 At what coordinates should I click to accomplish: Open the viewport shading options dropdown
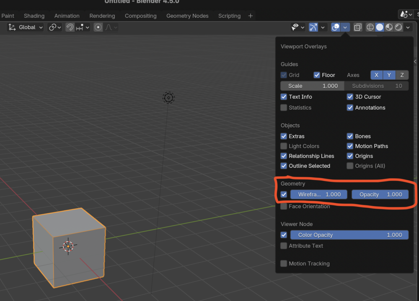[408, 27]
